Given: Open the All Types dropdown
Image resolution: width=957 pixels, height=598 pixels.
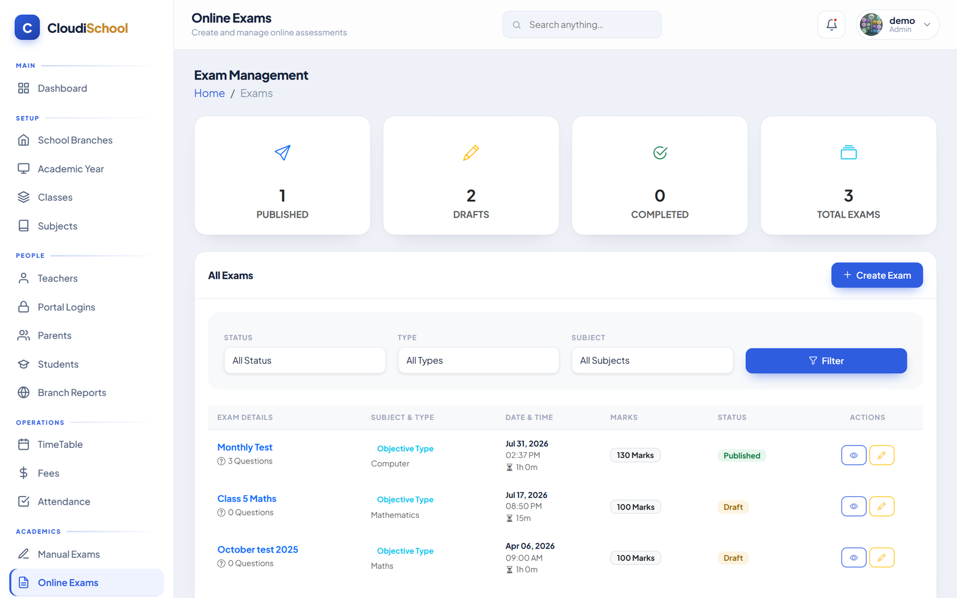Looking at the screenshot, I should click(478, 361).
